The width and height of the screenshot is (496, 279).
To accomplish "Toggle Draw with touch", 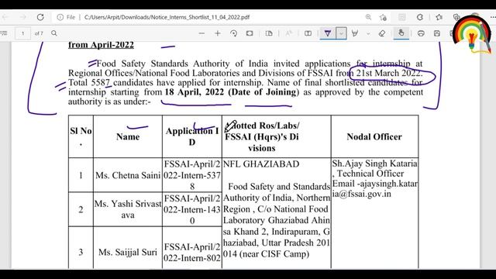I will tap(401, 33).
